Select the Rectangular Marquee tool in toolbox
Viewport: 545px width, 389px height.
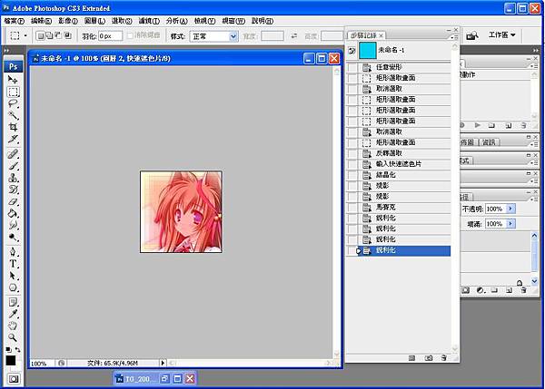(14, 92)
